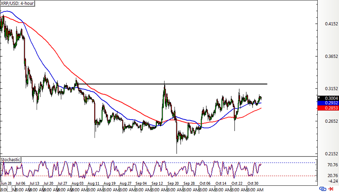Viewport: 339px width, 192px height.
Task: Click the black 0.3004 current price tag
Action: tap(328, 98)
